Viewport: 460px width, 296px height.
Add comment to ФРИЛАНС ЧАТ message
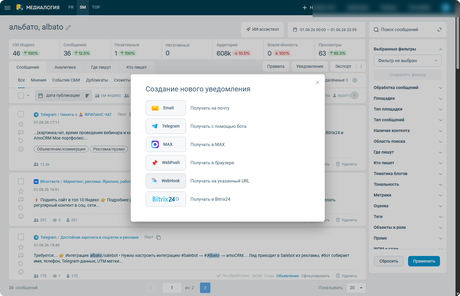tap(21, 132)
